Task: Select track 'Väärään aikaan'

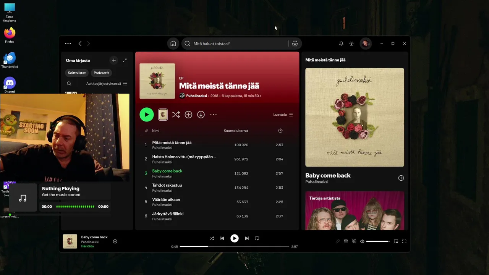Action: point(217,202)
